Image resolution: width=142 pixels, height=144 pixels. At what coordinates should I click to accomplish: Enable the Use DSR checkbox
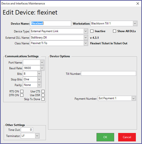pos(43,95)
